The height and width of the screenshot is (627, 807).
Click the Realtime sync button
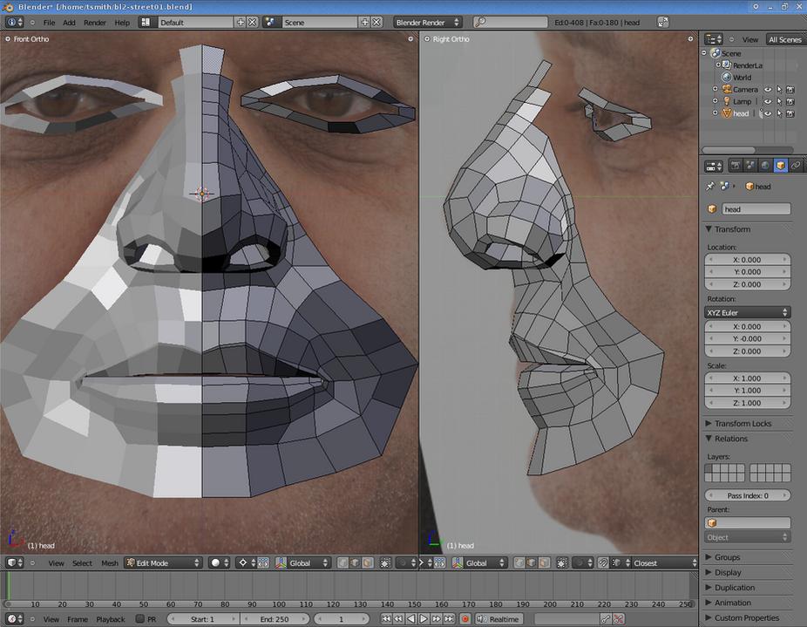[498, 619]
